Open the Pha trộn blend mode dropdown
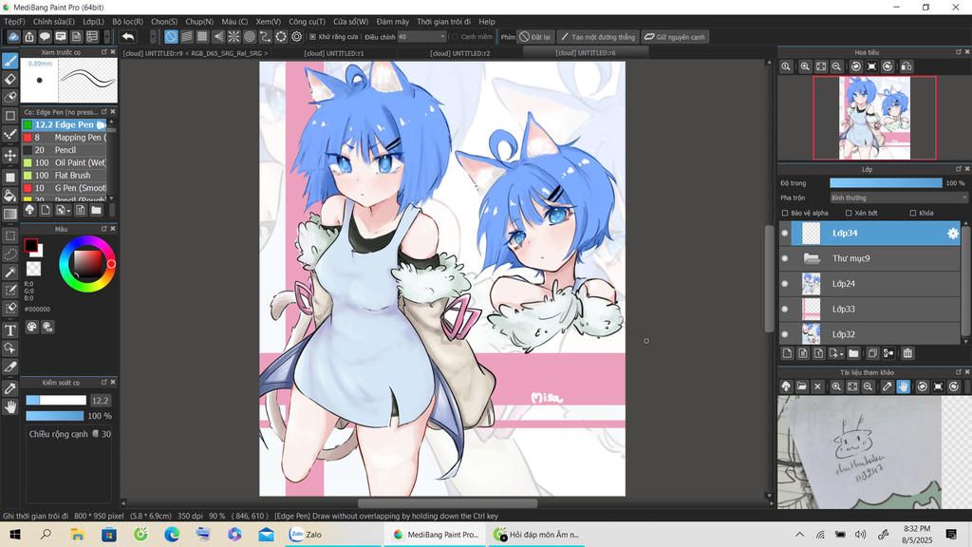The height and width of the screenshot is (547, 972). pyautogui.click(x=898, y=198)
